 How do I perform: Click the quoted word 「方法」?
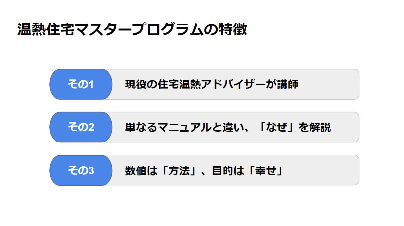coord(178,170)
